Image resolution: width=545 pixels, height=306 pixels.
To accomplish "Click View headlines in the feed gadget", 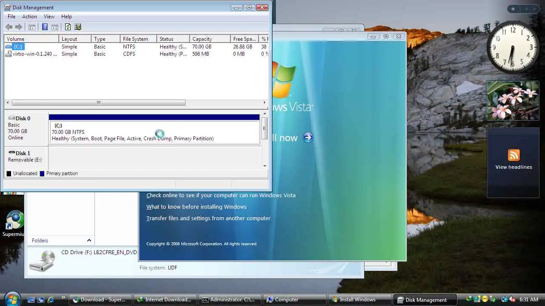I will pyautogui.click(x=513, y=167).
